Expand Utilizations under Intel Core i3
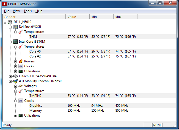 pyautogui.click(x=15, y=71)
